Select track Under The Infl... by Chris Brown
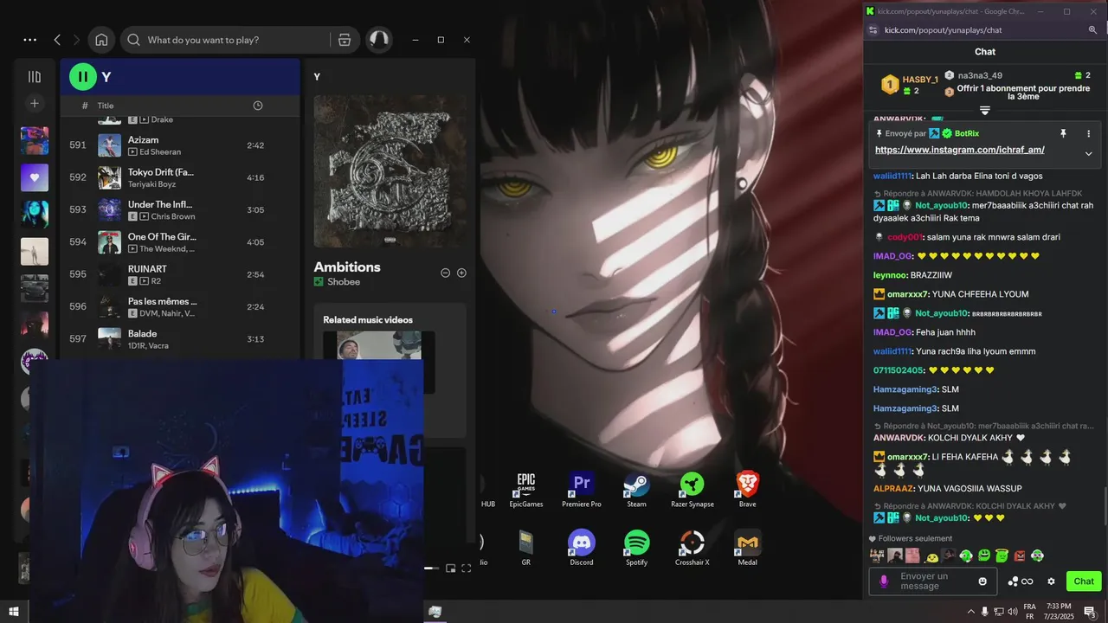1108x623 pixels. 179,210
